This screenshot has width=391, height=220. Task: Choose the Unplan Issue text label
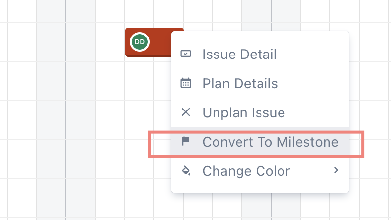(243, 113)
